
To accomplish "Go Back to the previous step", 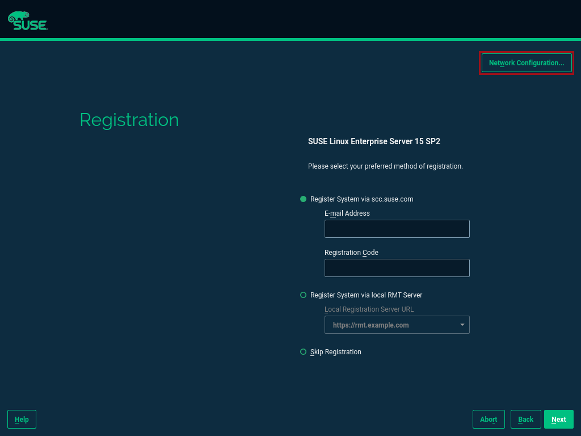I will 525,419.
